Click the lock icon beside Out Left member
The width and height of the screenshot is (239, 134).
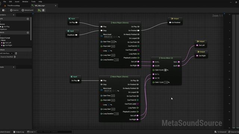[4, 43]
